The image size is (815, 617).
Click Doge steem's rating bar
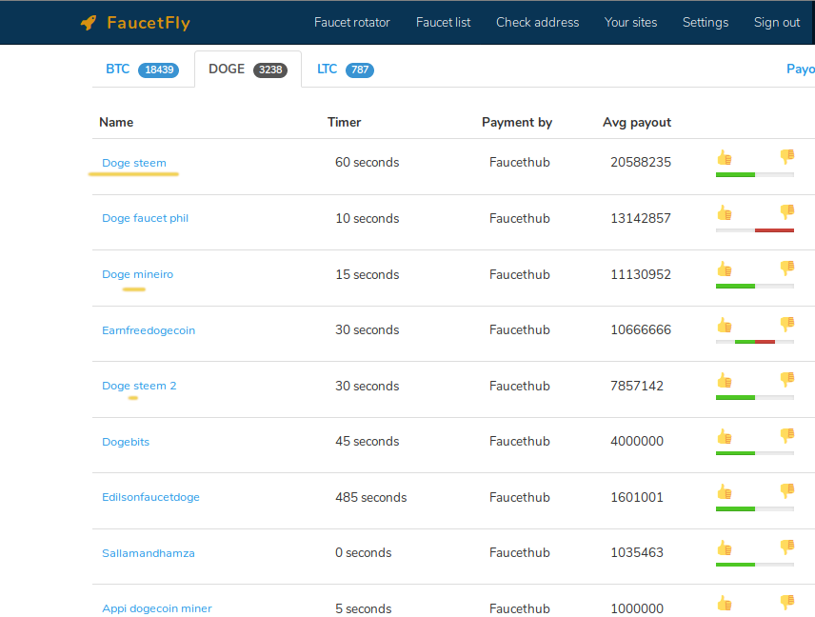(755, 174)
